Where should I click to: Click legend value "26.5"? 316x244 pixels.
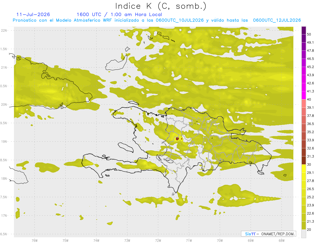click(310, 189)
